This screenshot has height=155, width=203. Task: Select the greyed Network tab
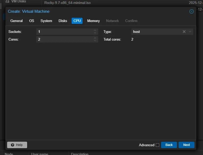tap(112, 21)
